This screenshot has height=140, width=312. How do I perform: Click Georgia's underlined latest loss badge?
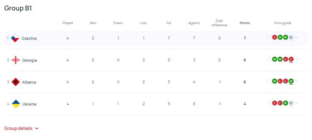click(291, 59)
